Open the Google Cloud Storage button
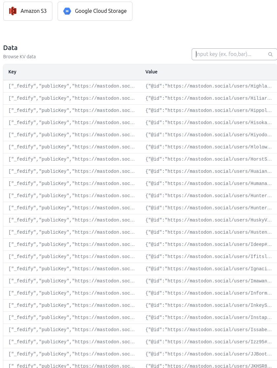 tap(95, 11)
